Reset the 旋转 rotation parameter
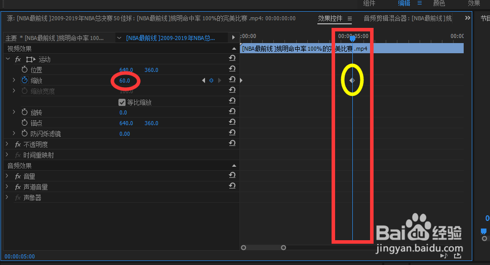This screenshot has width=490, height=265. click(x=232, y=111)
